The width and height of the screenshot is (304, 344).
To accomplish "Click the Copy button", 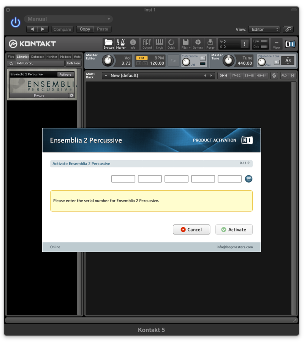I will pyautogui.click(x=85, y=29).
